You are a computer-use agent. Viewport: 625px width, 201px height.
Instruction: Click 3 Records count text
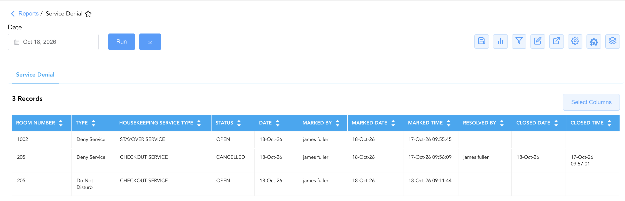[x=27, y=99]
